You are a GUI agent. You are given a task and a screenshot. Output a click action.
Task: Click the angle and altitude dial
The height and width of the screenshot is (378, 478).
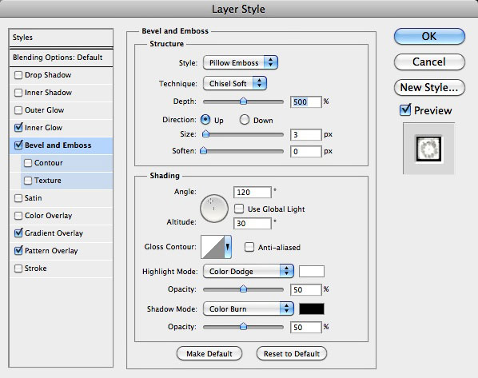click(214, 209)
